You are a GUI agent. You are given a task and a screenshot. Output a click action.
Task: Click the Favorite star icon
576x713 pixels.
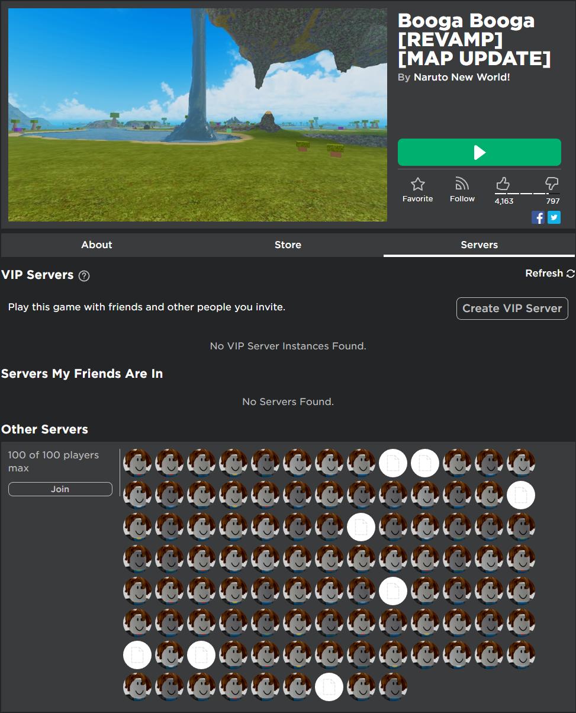pyautogui.click(x=418, y=184)
